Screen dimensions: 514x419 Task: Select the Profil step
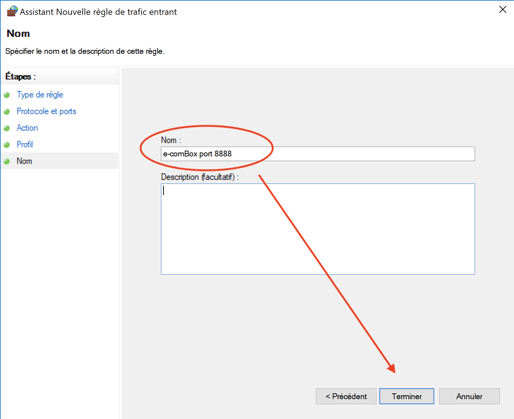(x=25, y=144)
